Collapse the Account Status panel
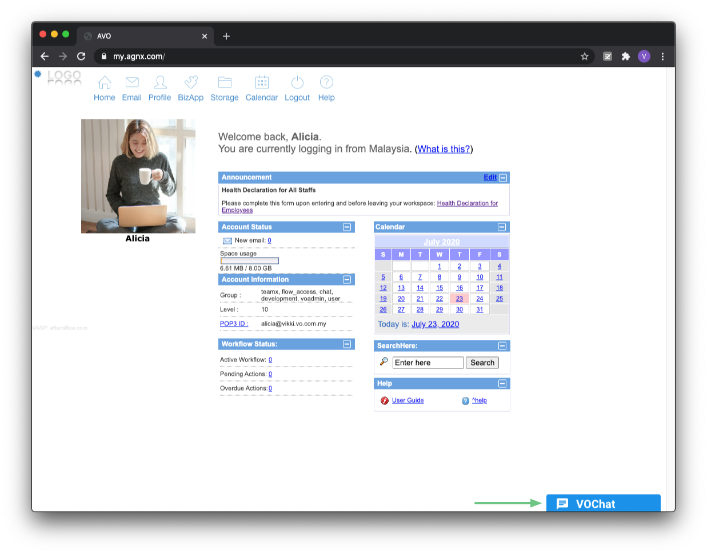Viewport: 707px width, 554px height. 347,227
